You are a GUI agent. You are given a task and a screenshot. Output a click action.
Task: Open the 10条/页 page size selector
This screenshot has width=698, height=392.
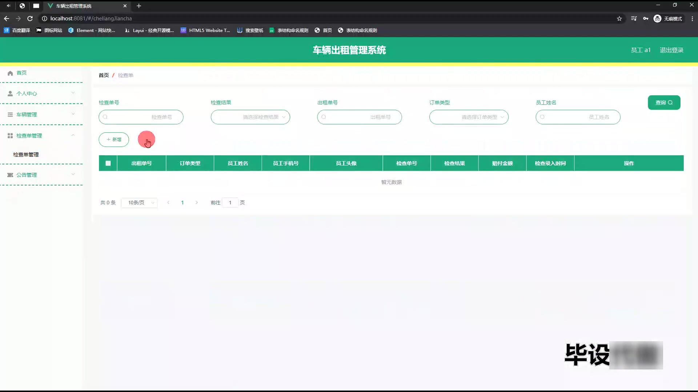click(139, 203)
